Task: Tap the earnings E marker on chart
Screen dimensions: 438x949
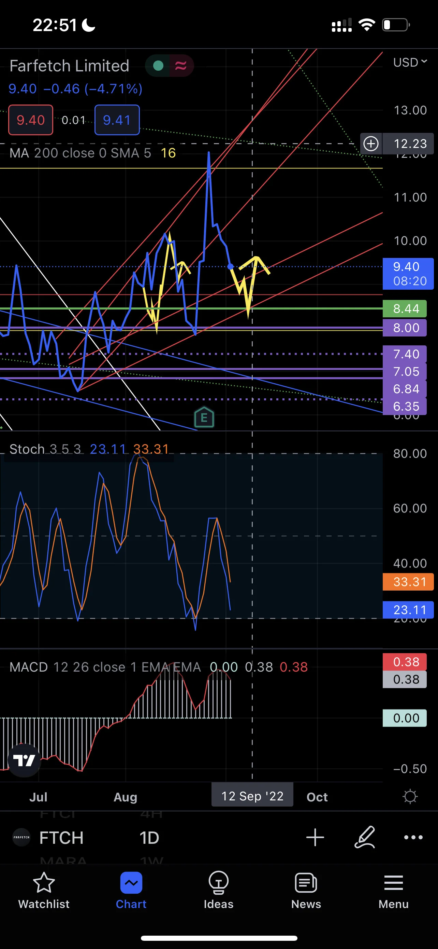Action: point(204,417)
